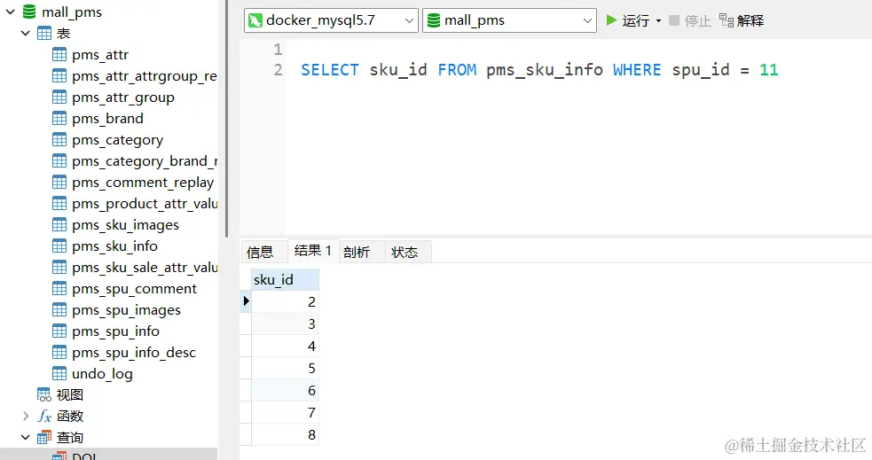Click the pms_attr table icon
The width and height of the screenshot is (872, 460).
click(x=59, y=54)
